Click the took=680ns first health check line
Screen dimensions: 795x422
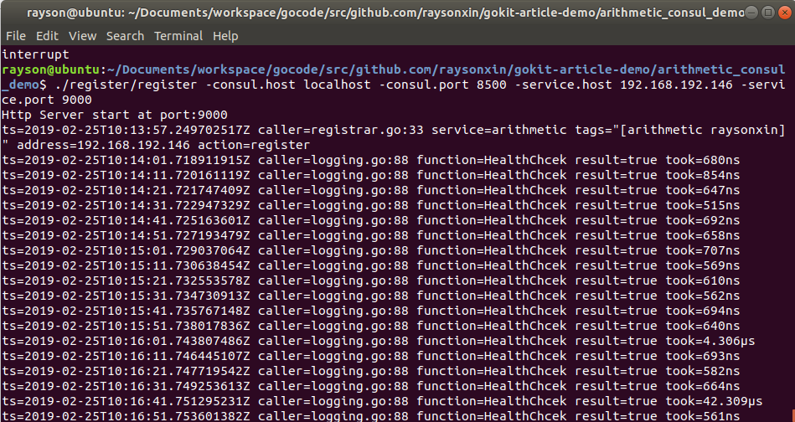tap(370, 160)
